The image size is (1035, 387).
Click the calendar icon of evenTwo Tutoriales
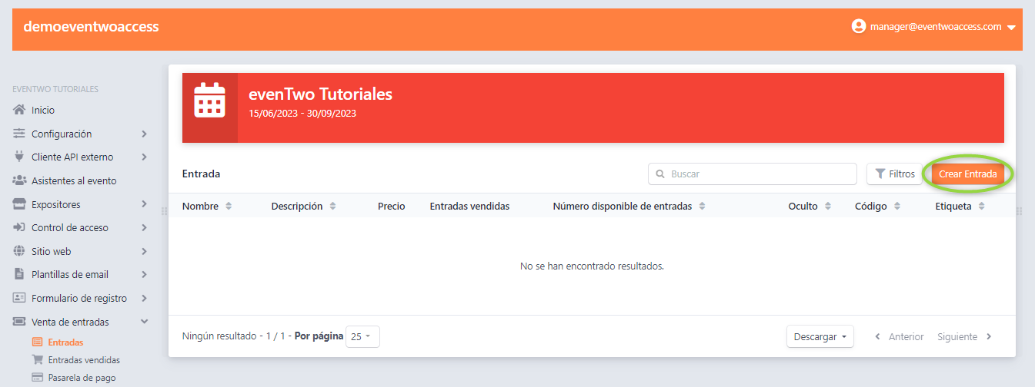click(x=209, y=101)
